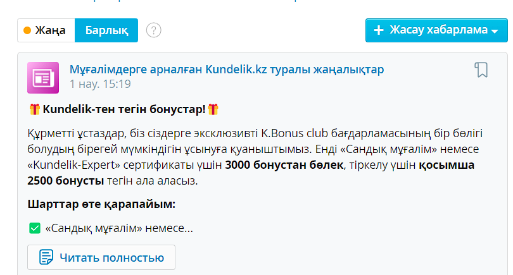Switch to the Жаңа tab
This screenshot has height=275, width=513.
coord(46,30)
